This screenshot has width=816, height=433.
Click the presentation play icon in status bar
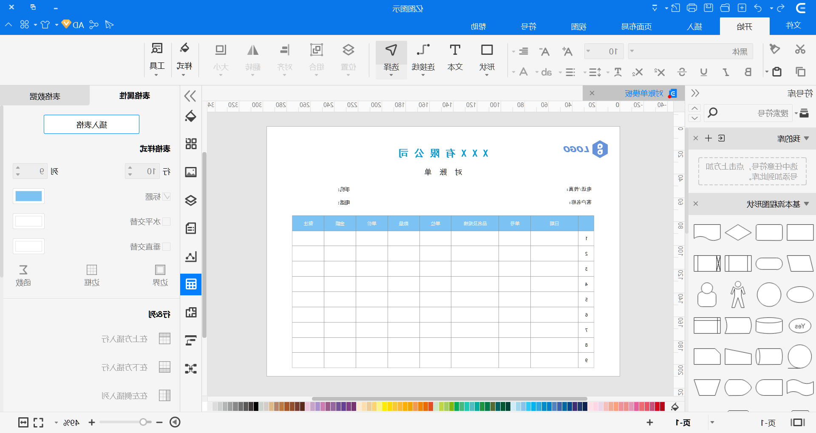click(x=175, y=422)
